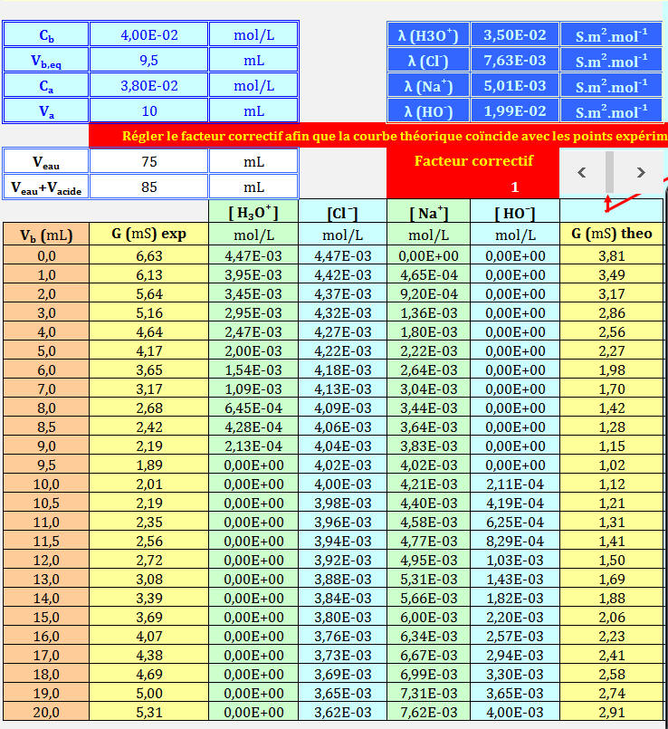Select the Vb,eq value cell 9,5
Viewport: 668px width, 729px height.
point(148,61)
